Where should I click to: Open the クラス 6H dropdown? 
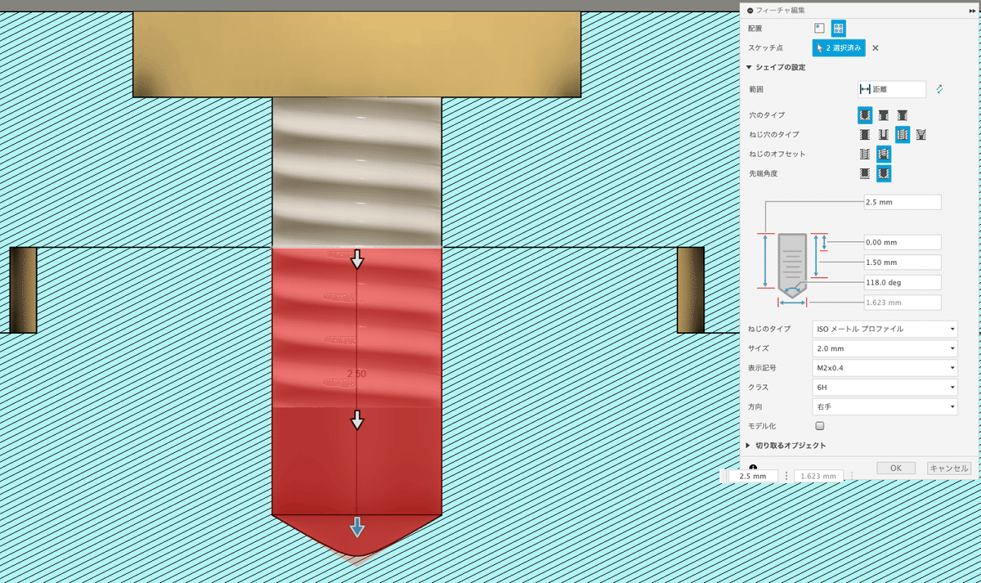[x=885, y=387]
